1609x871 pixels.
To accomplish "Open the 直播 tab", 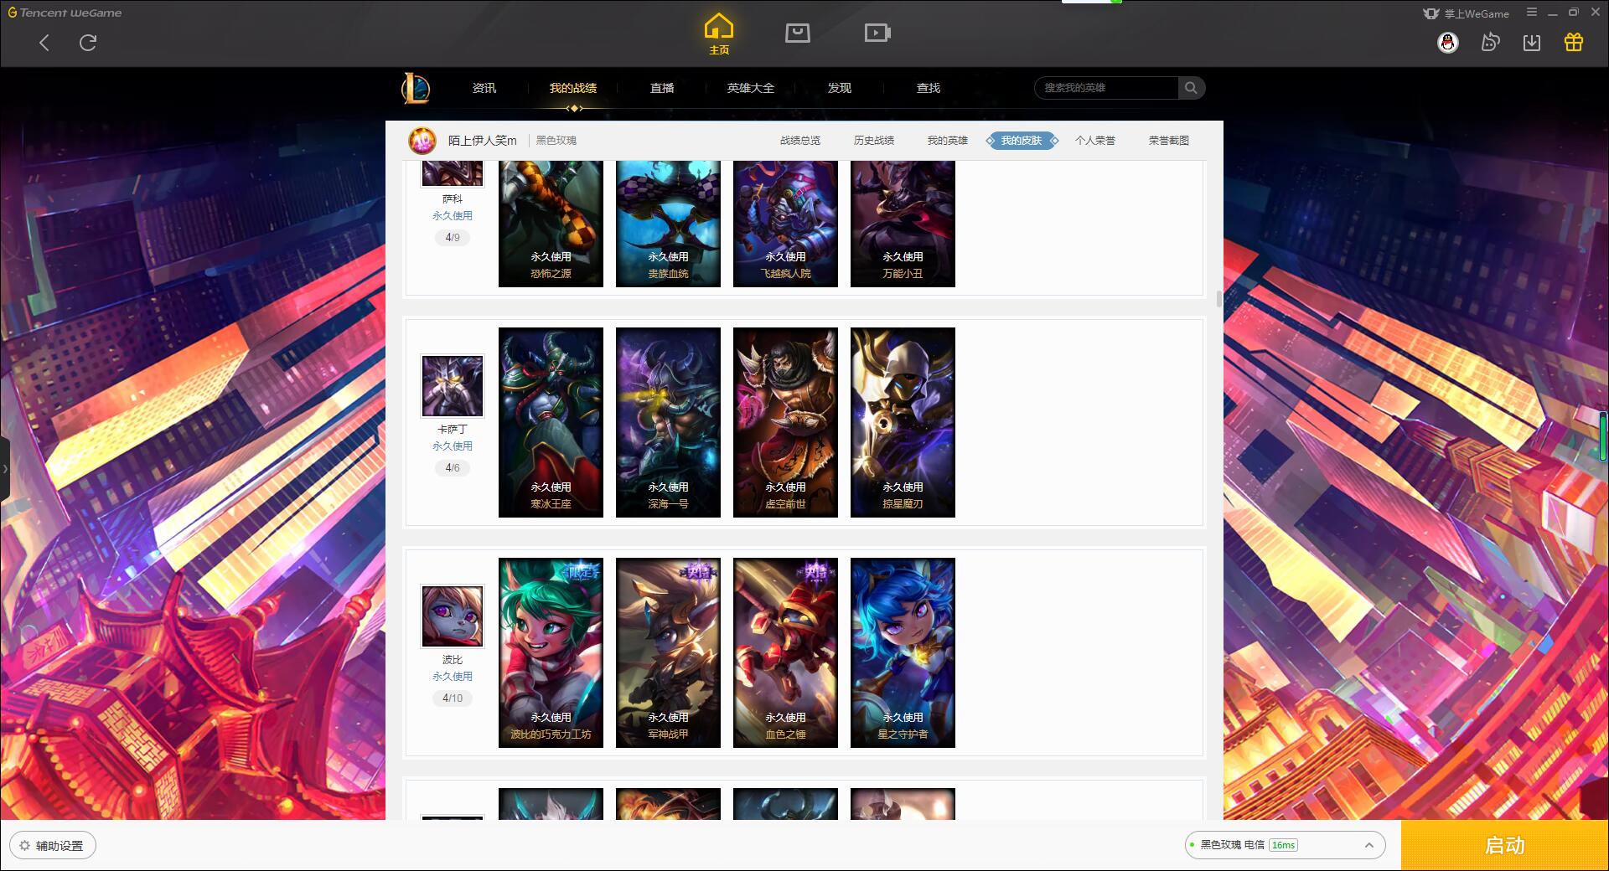I will click(x=662, y=88).
